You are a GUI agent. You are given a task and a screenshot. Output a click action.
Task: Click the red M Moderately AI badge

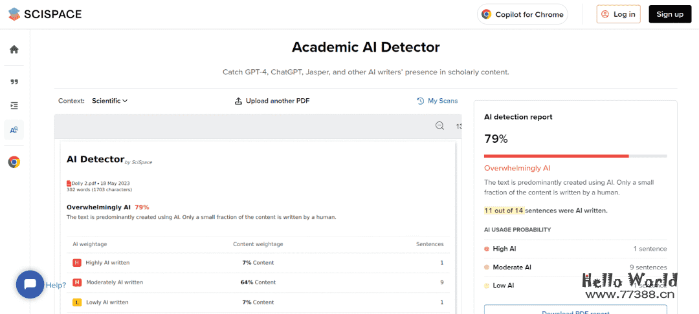point(76,282)
